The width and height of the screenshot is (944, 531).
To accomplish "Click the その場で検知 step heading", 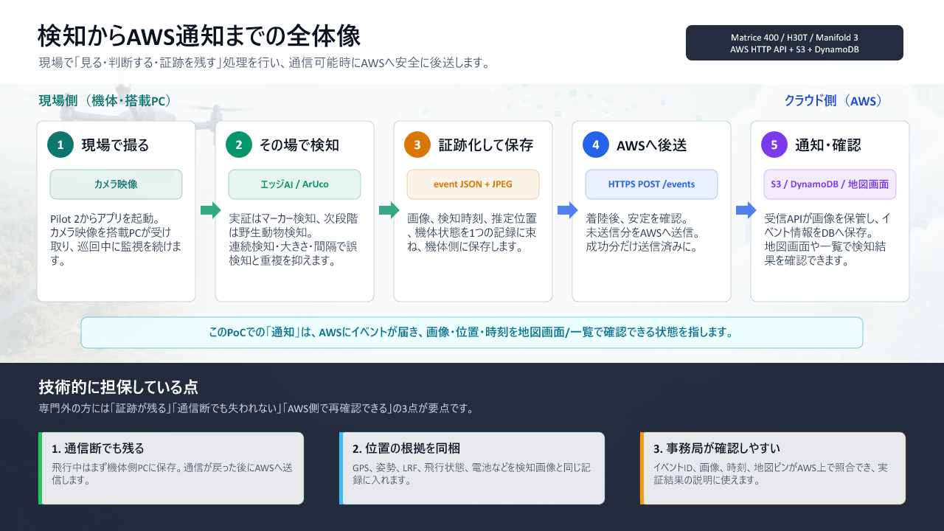I will coord(299,145).
